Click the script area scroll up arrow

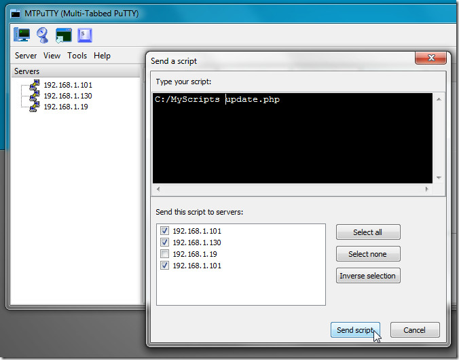click(439, 99)
